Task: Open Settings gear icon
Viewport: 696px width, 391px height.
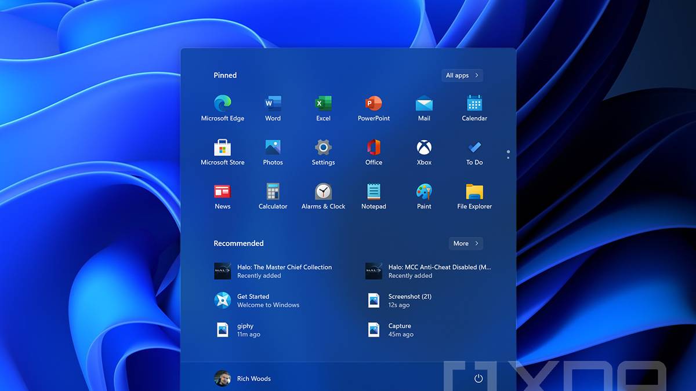Action: click(323, 152)
